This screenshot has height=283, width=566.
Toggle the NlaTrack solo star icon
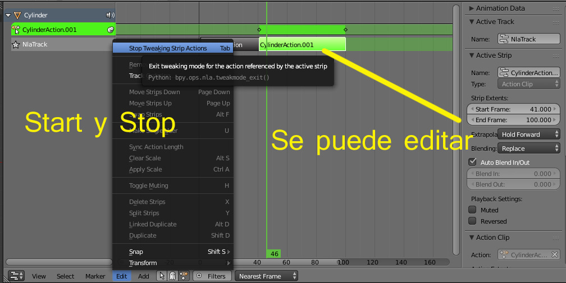point(16,45)
